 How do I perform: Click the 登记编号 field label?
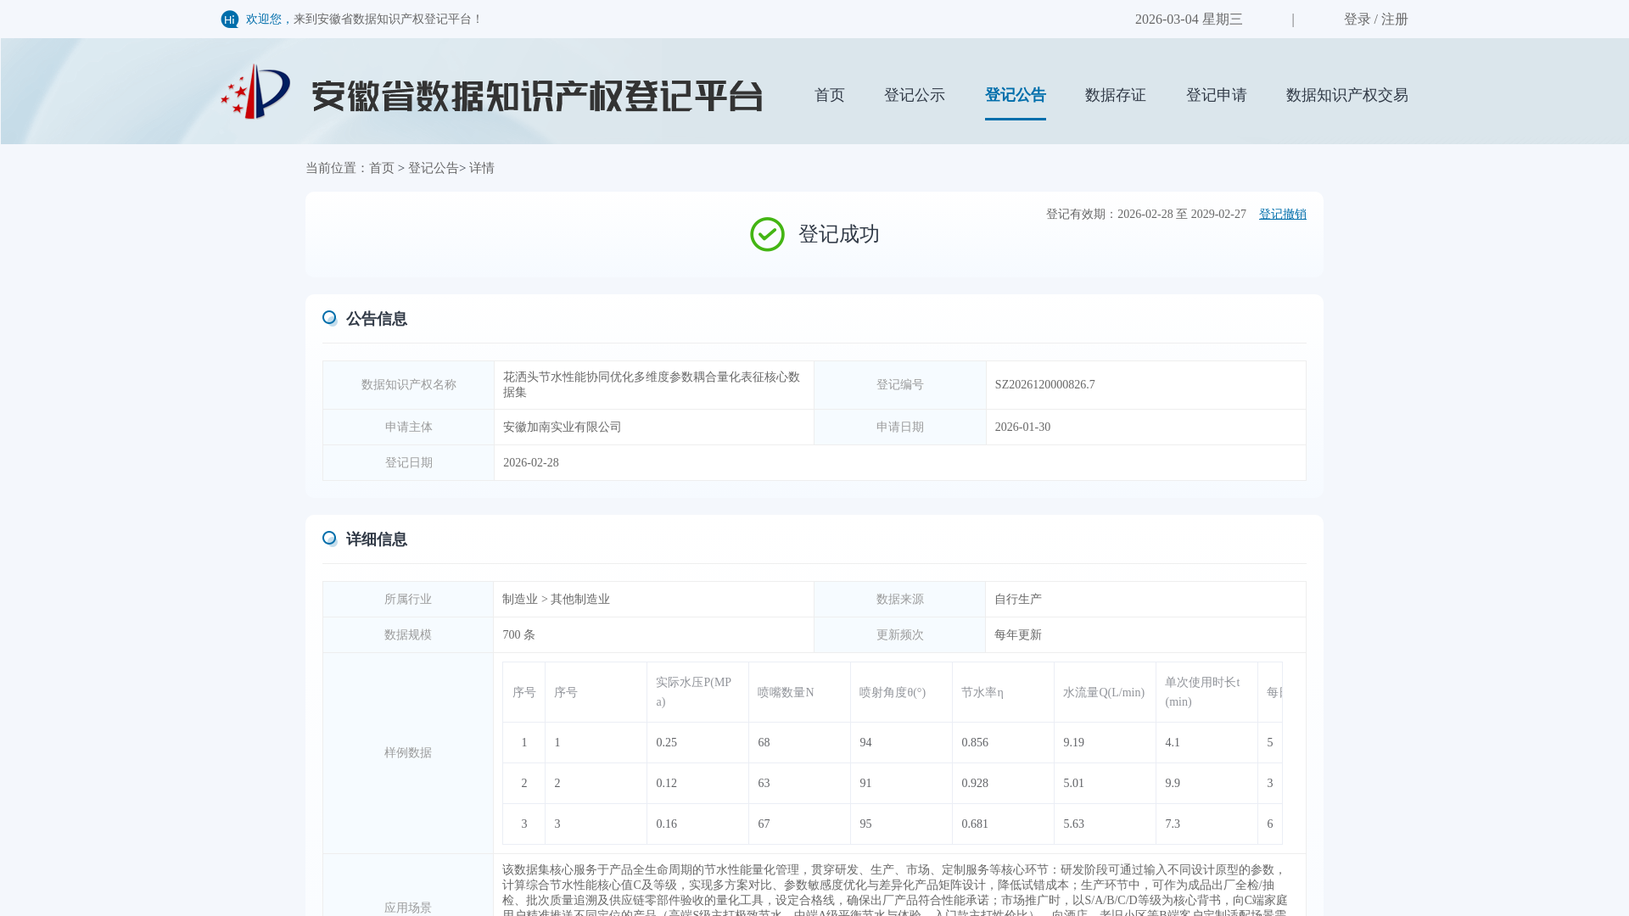point(899,385)
